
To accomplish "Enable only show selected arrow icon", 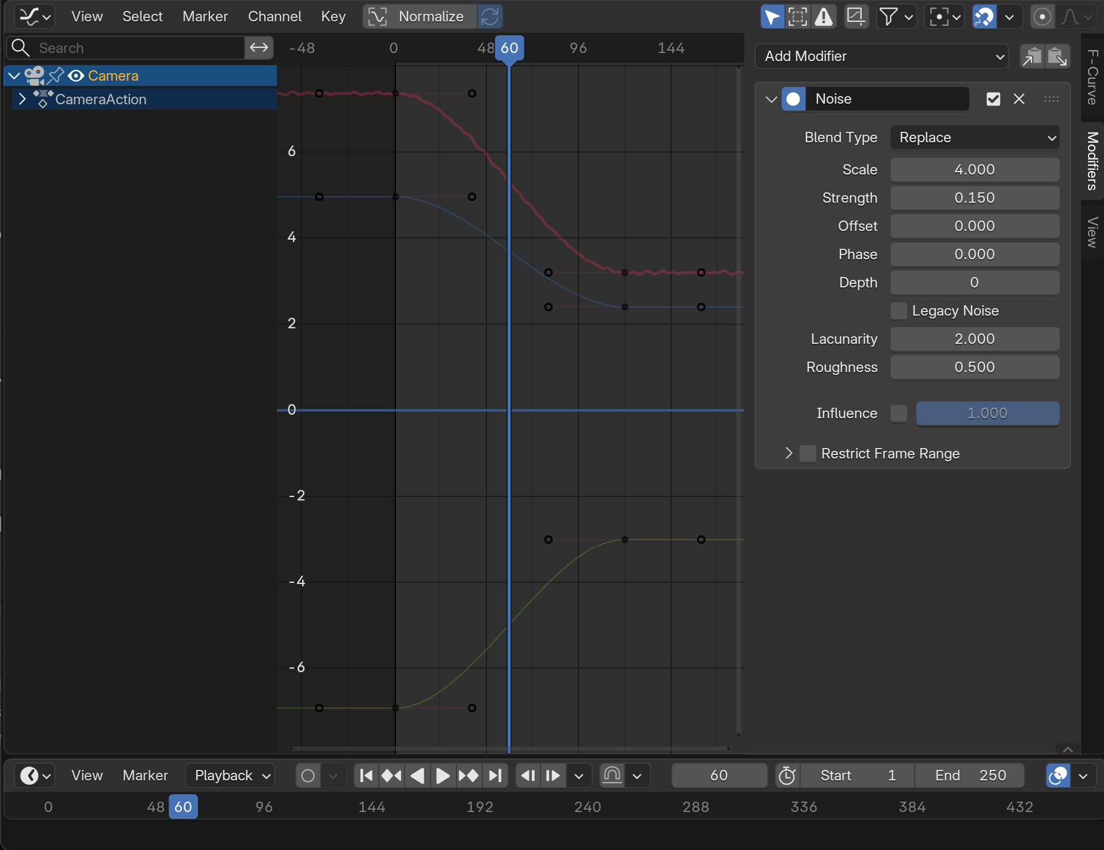I will click(772, 17).
